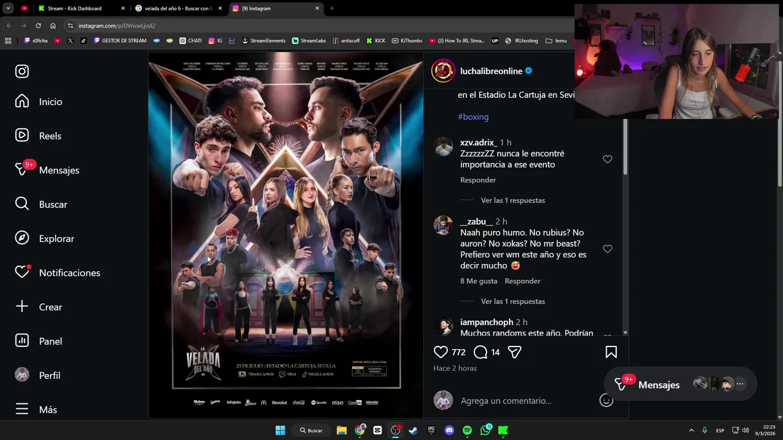Open KiThumbs bookmark

click(407, 41)
